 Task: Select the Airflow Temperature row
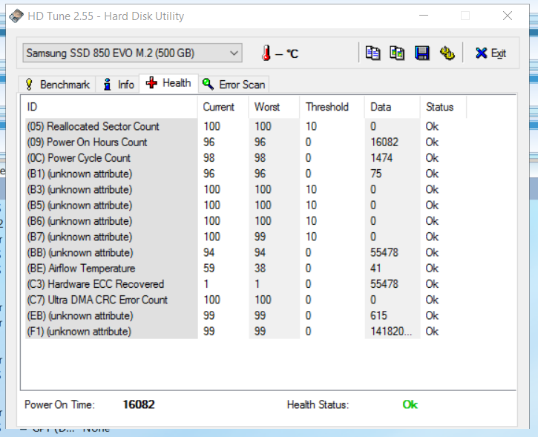click(x=246, y=269)
